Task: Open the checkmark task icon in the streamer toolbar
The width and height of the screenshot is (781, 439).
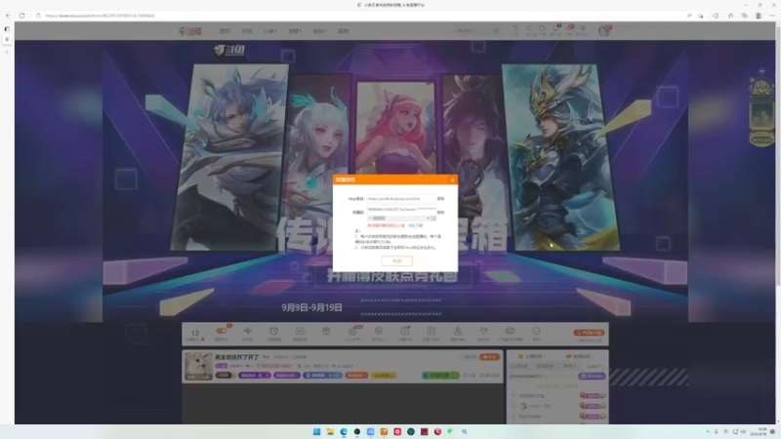Action: [405, 332]
